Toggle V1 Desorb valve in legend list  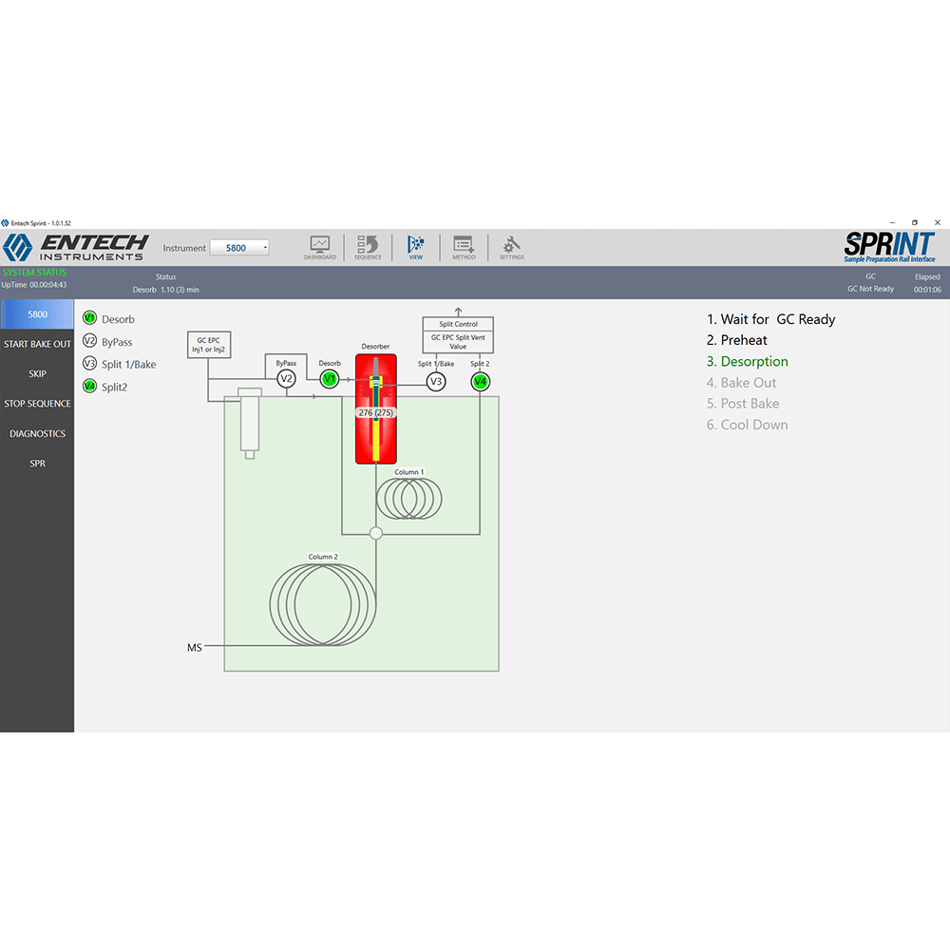(x=89, y=318)
